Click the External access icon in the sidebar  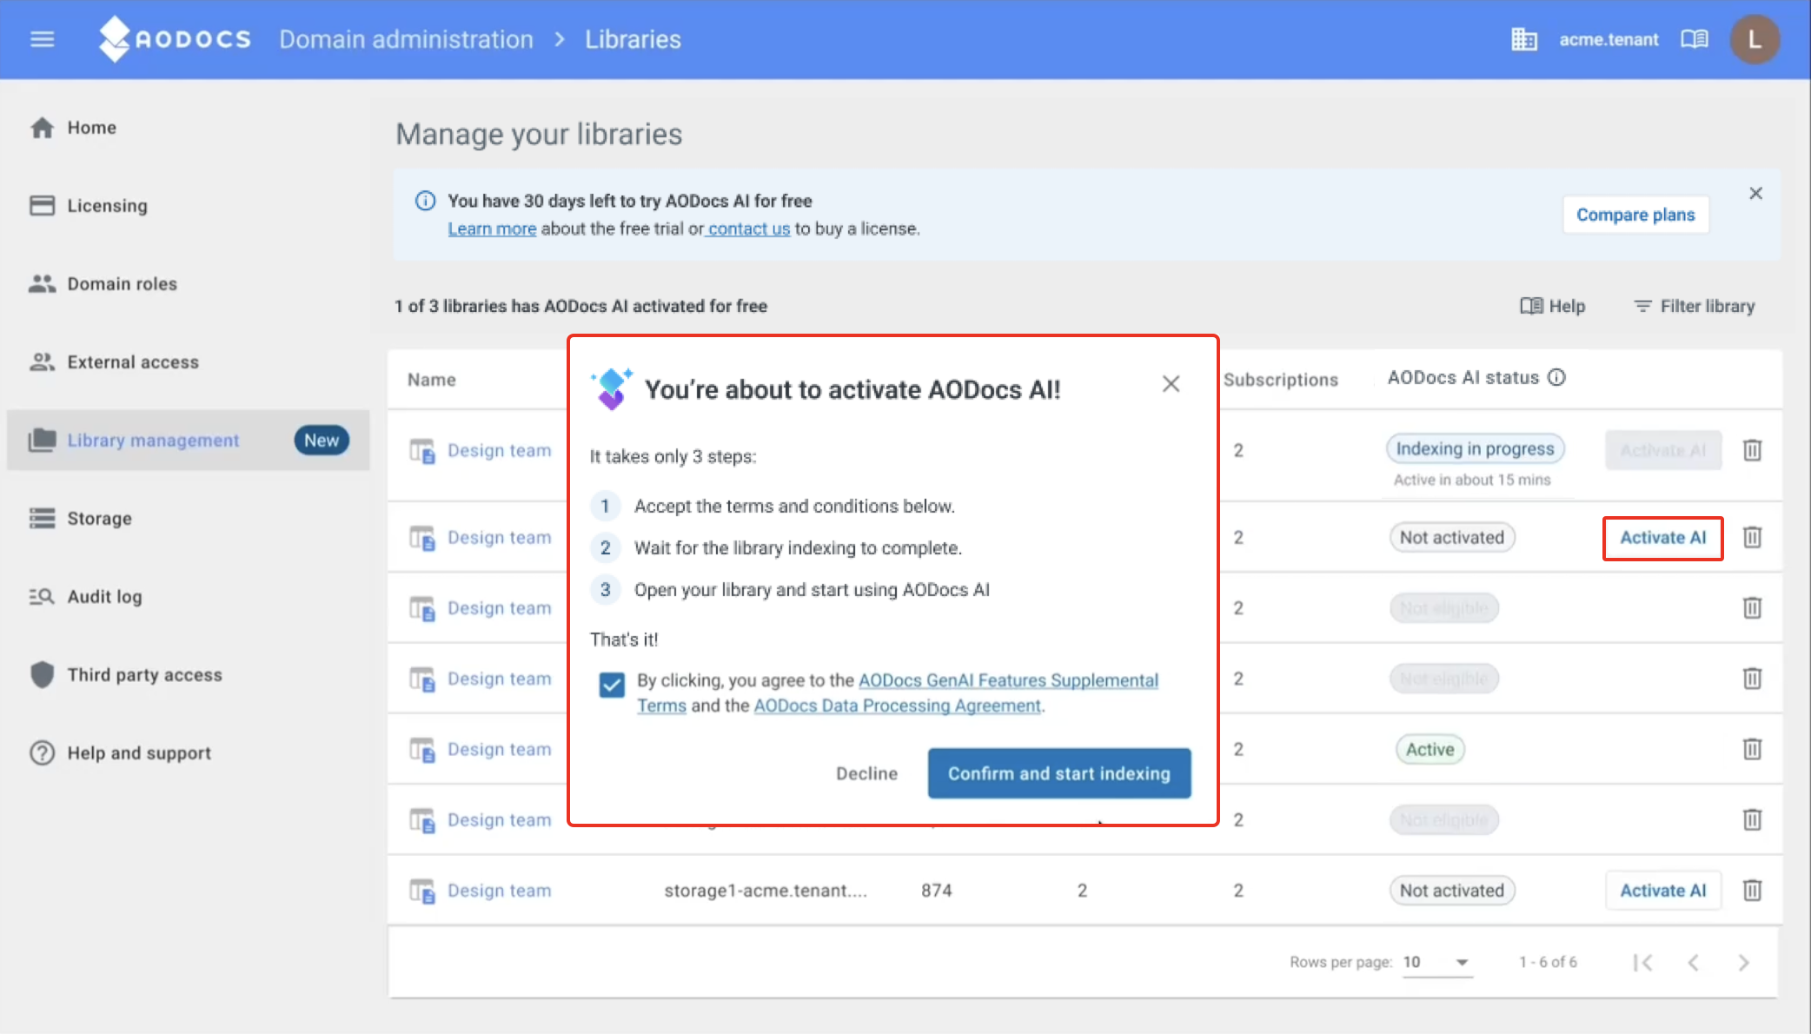tap(42, 362)
